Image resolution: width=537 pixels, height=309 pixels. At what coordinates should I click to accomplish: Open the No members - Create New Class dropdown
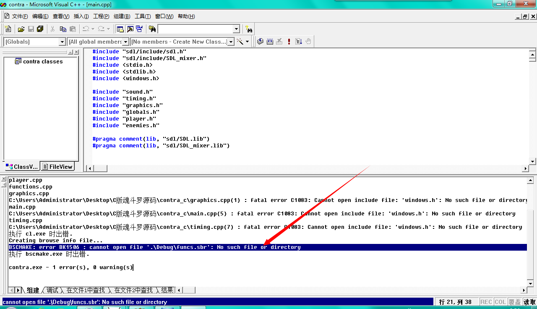[x=230, y=42]
